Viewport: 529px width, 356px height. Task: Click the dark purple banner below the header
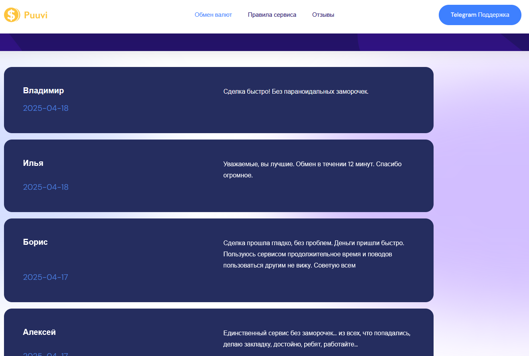click(x=264, y=42)
